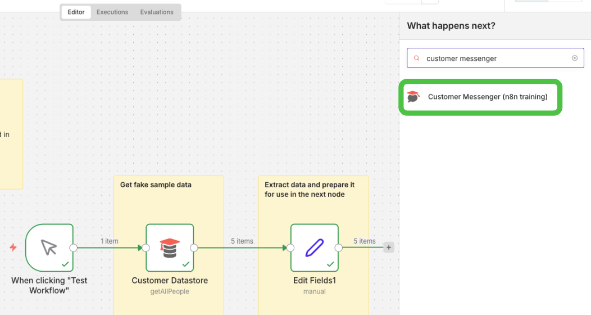Click the Customer Datastore input connector
The height and width of the screenshot is (315, 591).
(x=146, y=247)
